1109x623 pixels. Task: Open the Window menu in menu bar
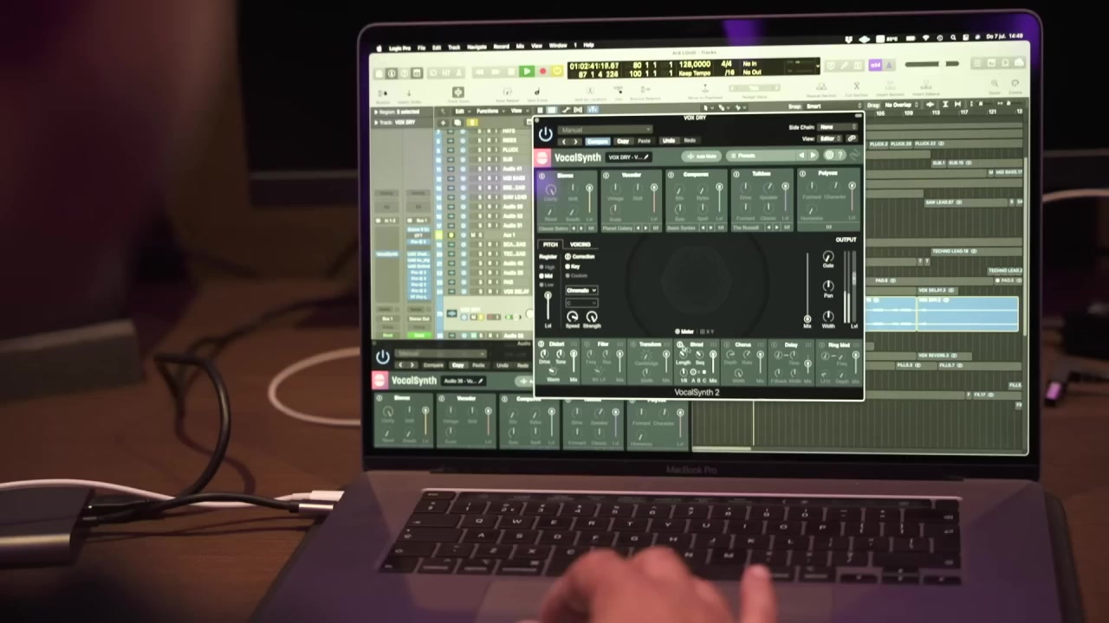point(558,45)
